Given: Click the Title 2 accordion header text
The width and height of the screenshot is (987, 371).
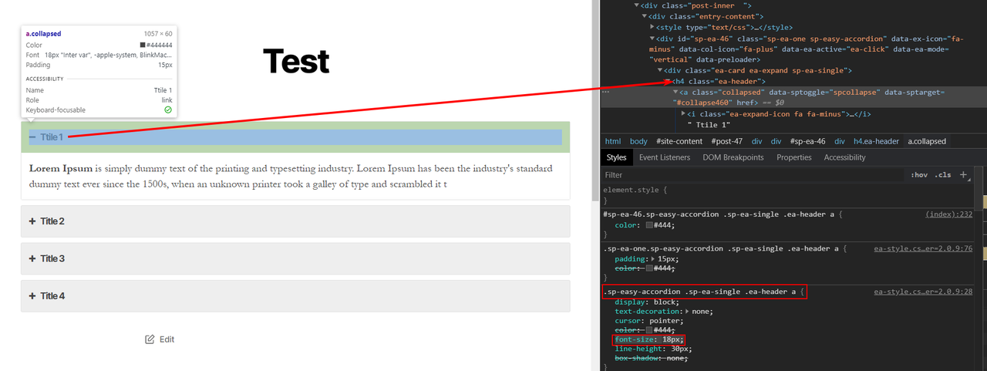Looking at the screenshot, I should pyautogui.click(x=52, y=221).
